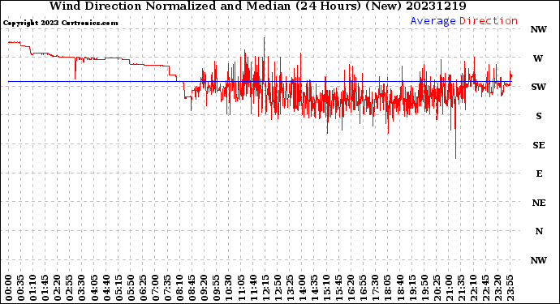Viewport: 560px width, 304px height.
Task: Click the 15:45 time label
Action: (338, 288)
